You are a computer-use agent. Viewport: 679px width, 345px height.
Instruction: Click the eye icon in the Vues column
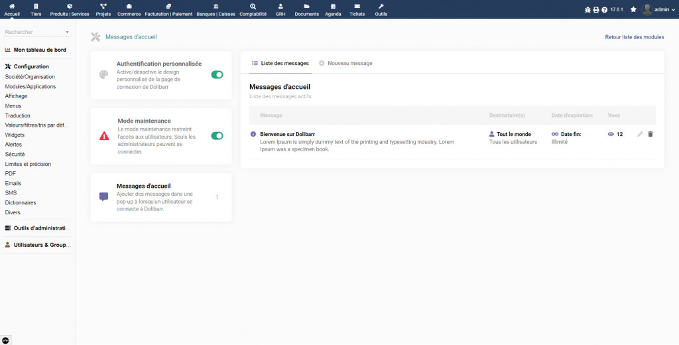click(611, 135)
